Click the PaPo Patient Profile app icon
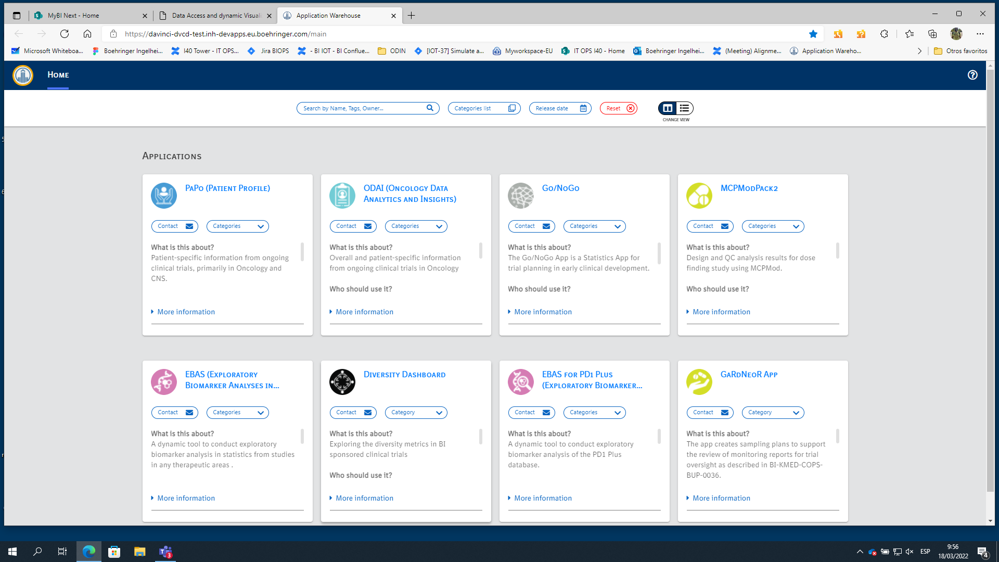The width and height of the screenshot is (999, 562). pos(164,196)
